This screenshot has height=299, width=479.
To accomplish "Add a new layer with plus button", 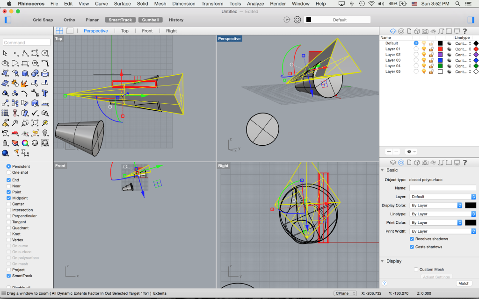I will click(x=389, y=152).
